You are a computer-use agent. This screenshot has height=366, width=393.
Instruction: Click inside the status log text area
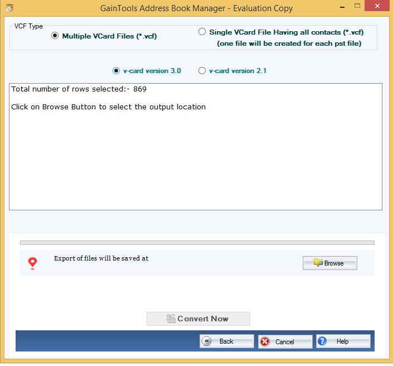196,147
